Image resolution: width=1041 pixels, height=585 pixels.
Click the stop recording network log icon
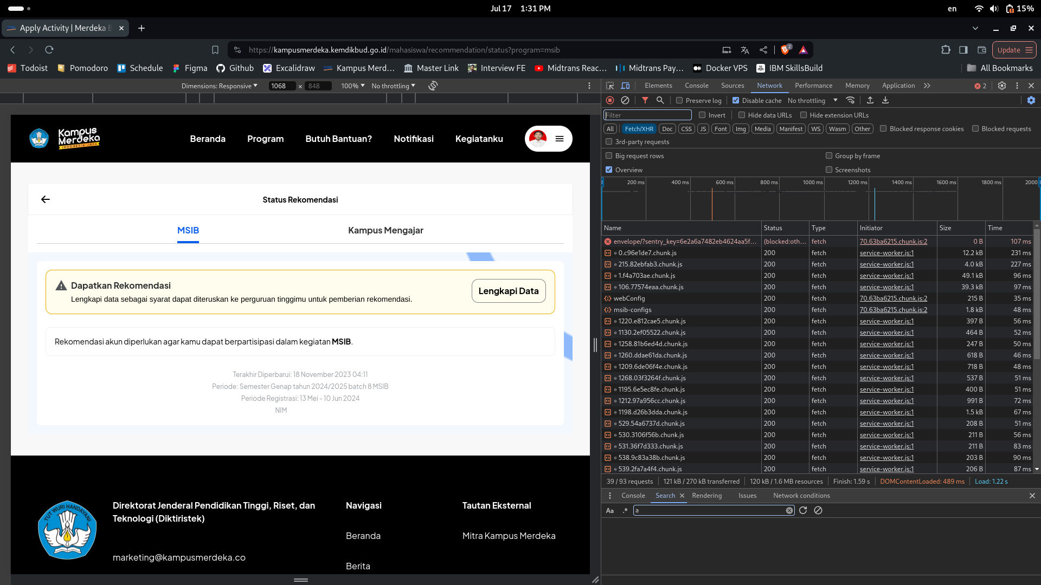coord(610,100)
